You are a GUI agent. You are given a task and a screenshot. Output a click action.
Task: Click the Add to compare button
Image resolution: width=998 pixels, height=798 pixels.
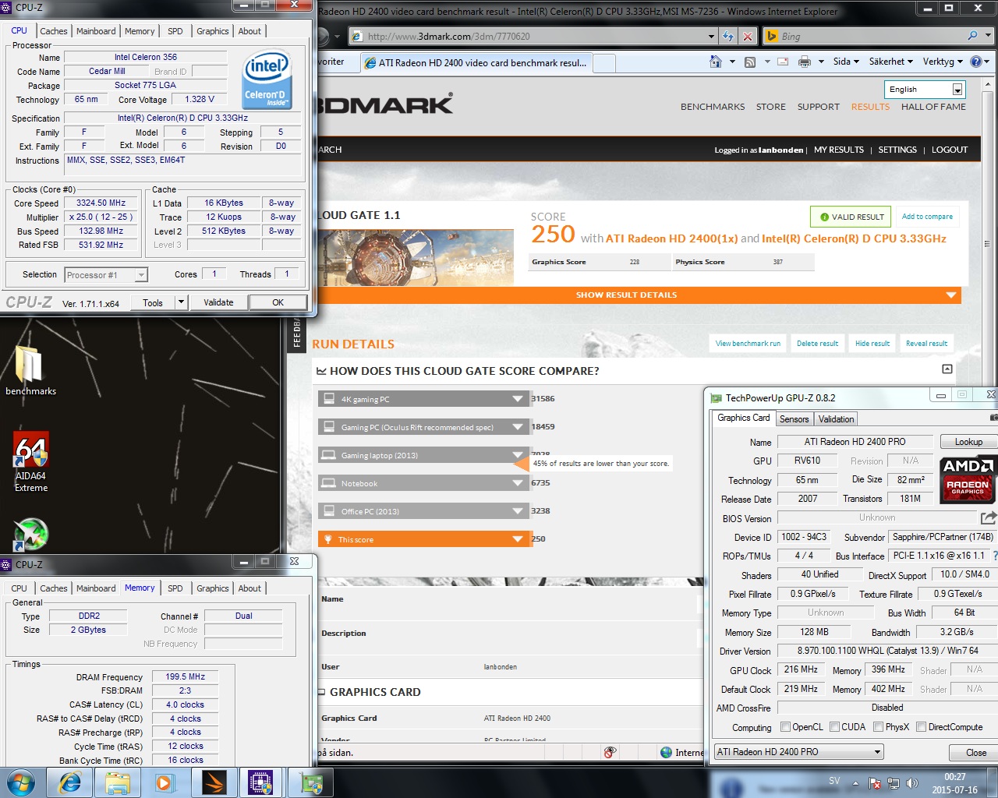tap(927, 217)
